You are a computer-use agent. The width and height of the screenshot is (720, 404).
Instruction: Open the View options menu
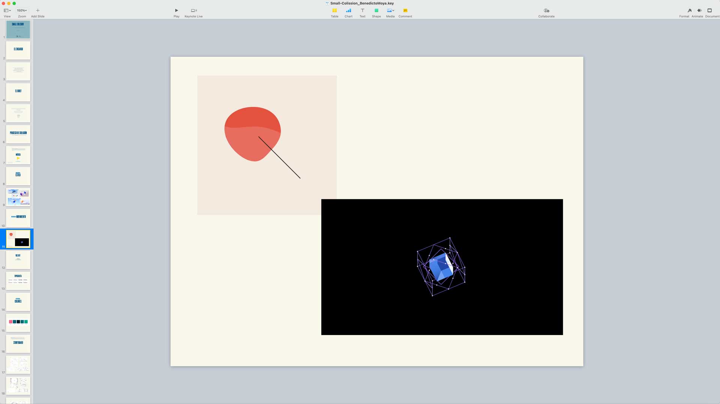[7, 10]
